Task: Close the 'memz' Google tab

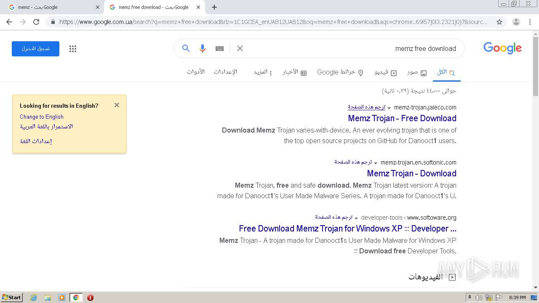Action: click(98, 7)
